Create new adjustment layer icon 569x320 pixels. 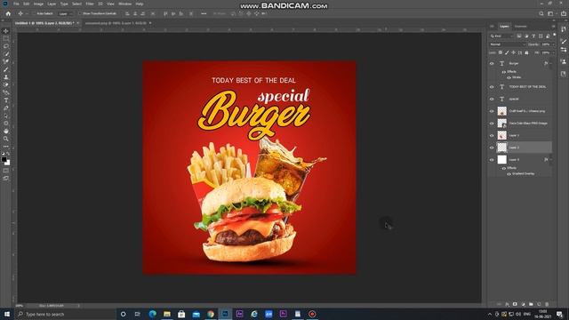coord(523,304)
